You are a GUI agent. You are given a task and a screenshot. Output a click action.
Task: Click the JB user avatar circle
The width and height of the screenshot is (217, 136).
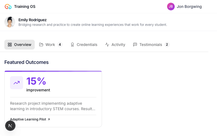point(171,7)
